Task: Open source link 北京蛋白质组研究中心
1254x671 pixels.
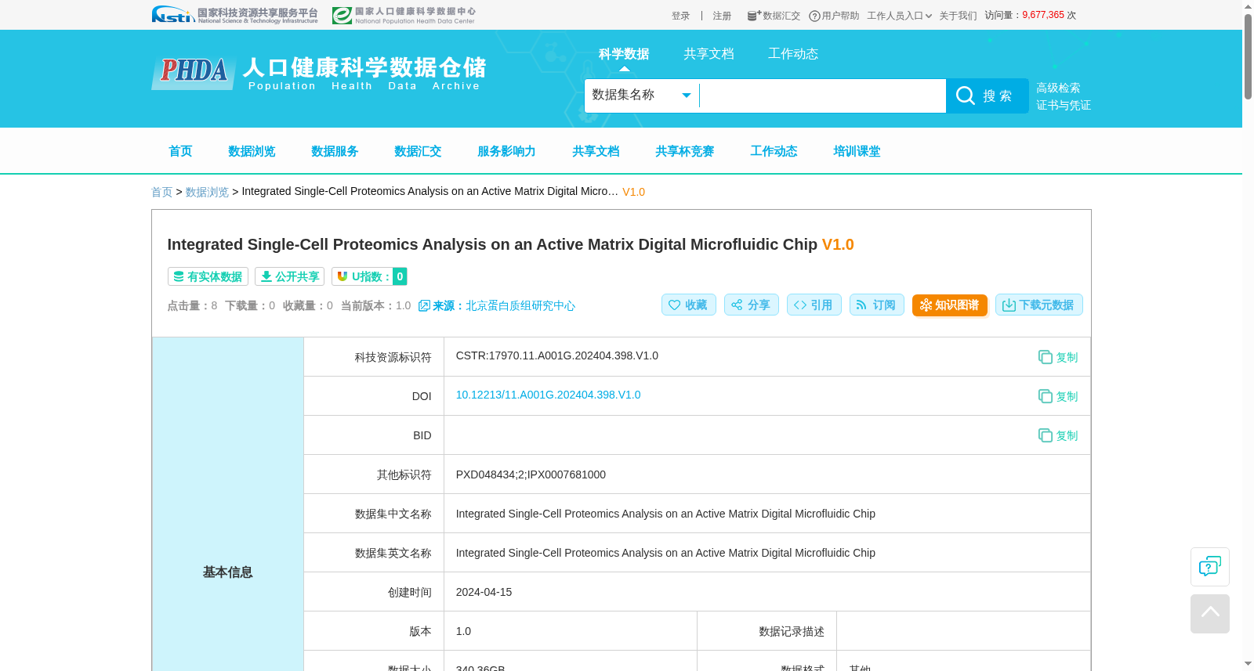Action: (520, 305)
